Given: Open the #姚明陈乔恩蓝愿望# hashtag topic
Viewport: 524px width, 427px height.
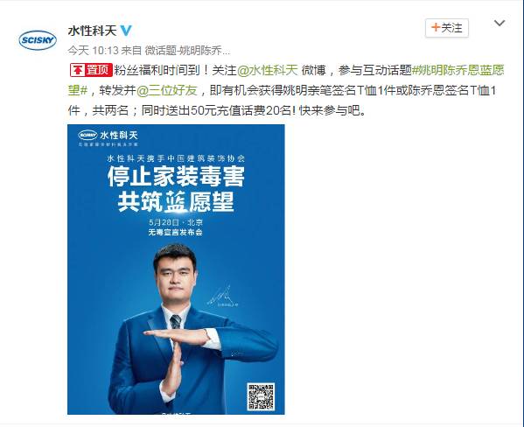Looking at the screenshot, I should 286,80.
